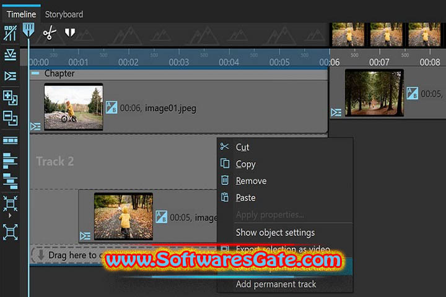Screen dimensions: 446x297
Task: Click the align-left bars sidebar icon
Action: click(x=11, y=161)
